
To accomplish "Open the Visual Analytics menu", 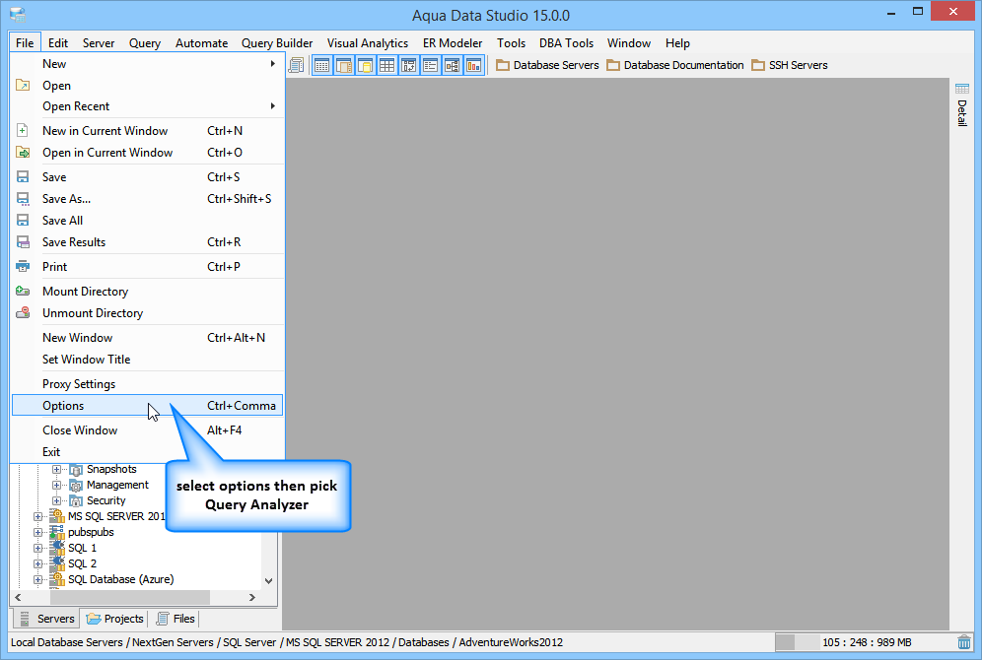I will (368, 43).
